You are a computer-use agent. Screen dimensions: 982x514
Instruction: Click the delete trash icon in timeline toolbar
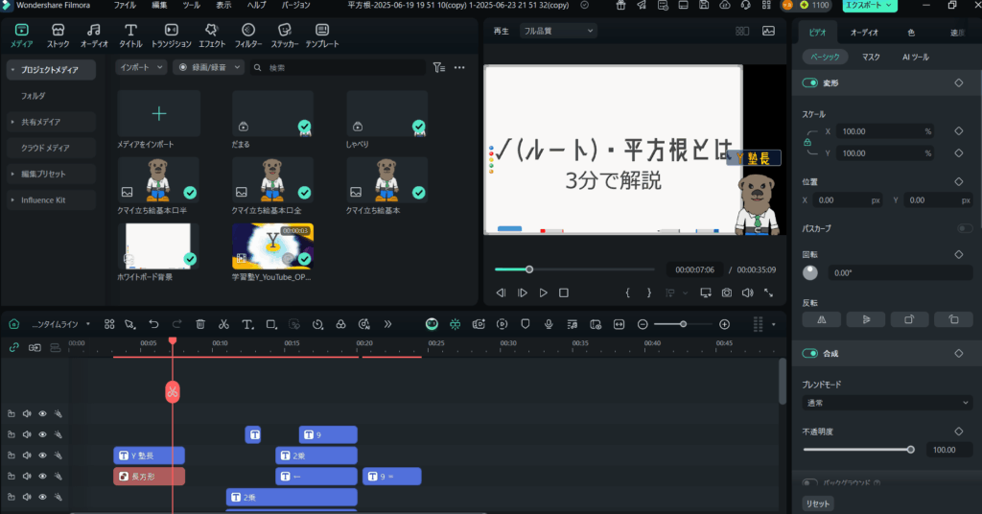200,324
